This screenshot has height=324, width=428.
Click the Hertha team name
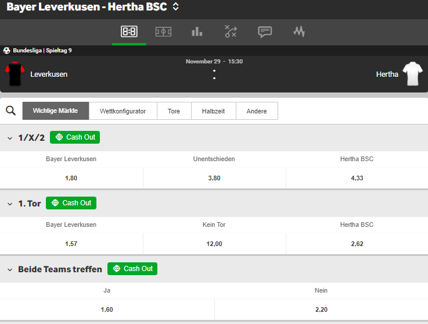(x=387, y=74)
